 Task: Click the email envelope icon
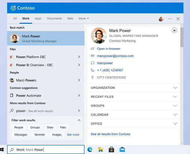[x=93, y=56]
